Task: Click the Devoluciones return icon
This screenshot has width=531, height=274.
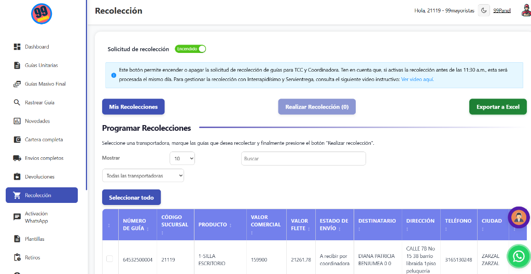Action: (x=17, y=176)
